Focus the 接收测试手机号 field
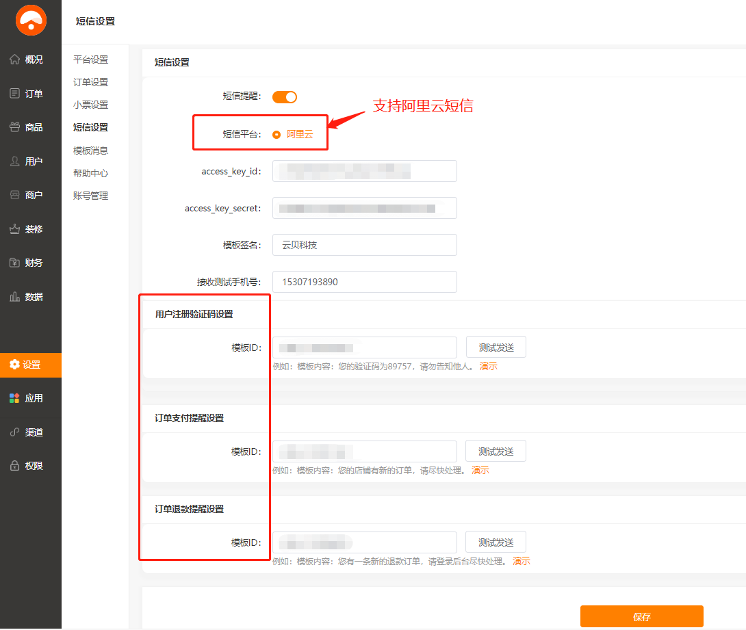 click(364, 282)
